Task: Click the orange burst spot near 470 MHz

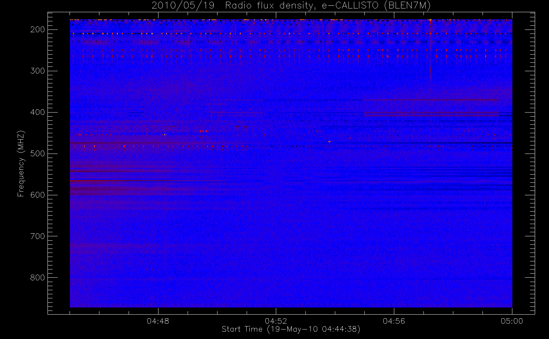Action: pyautogui.click(x=329, y=141)
